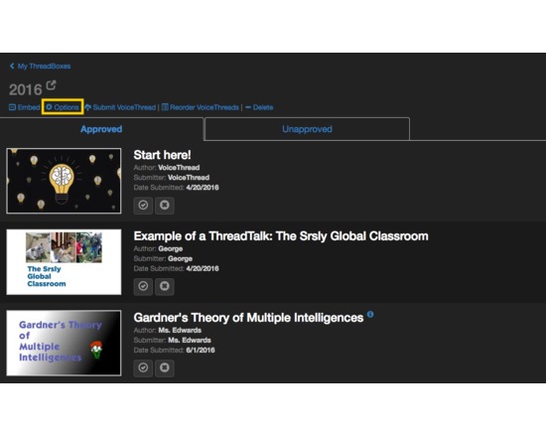Open the Srsly Global Classroom thumbnail
This screenshot has height=437, width=546.
64,262
